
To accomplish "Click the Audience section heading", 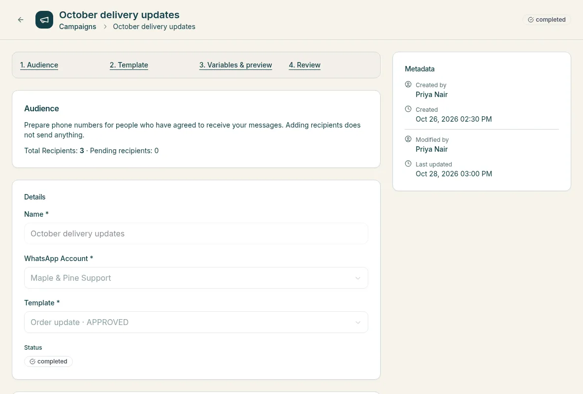I will (x=41, y=109).
